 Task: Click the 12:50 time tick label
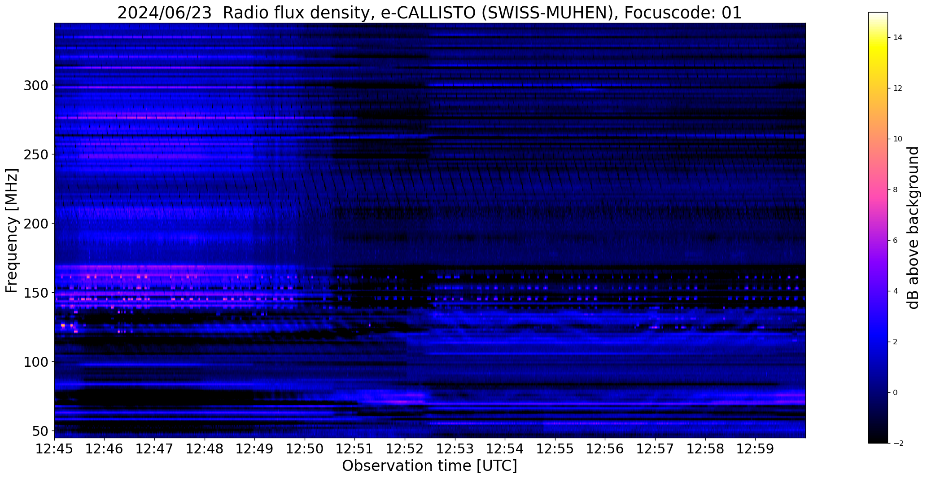305,448
